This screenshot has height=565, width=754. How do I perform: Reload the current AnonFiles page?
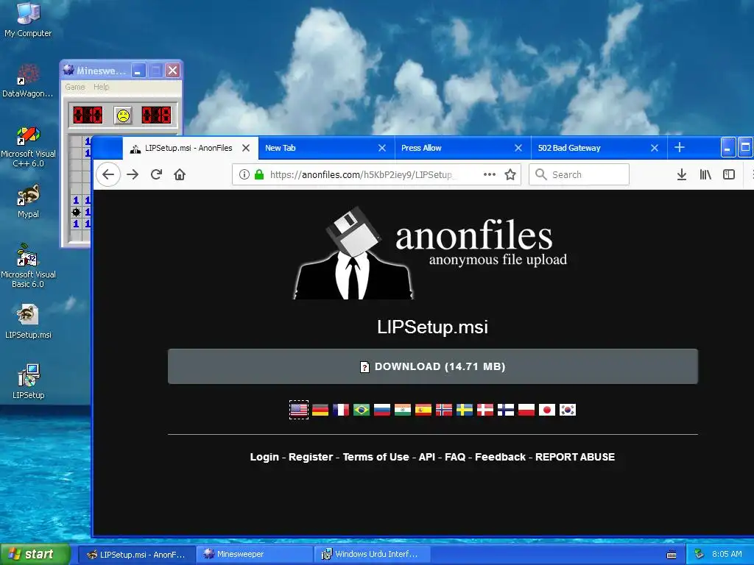click(156, 174)
